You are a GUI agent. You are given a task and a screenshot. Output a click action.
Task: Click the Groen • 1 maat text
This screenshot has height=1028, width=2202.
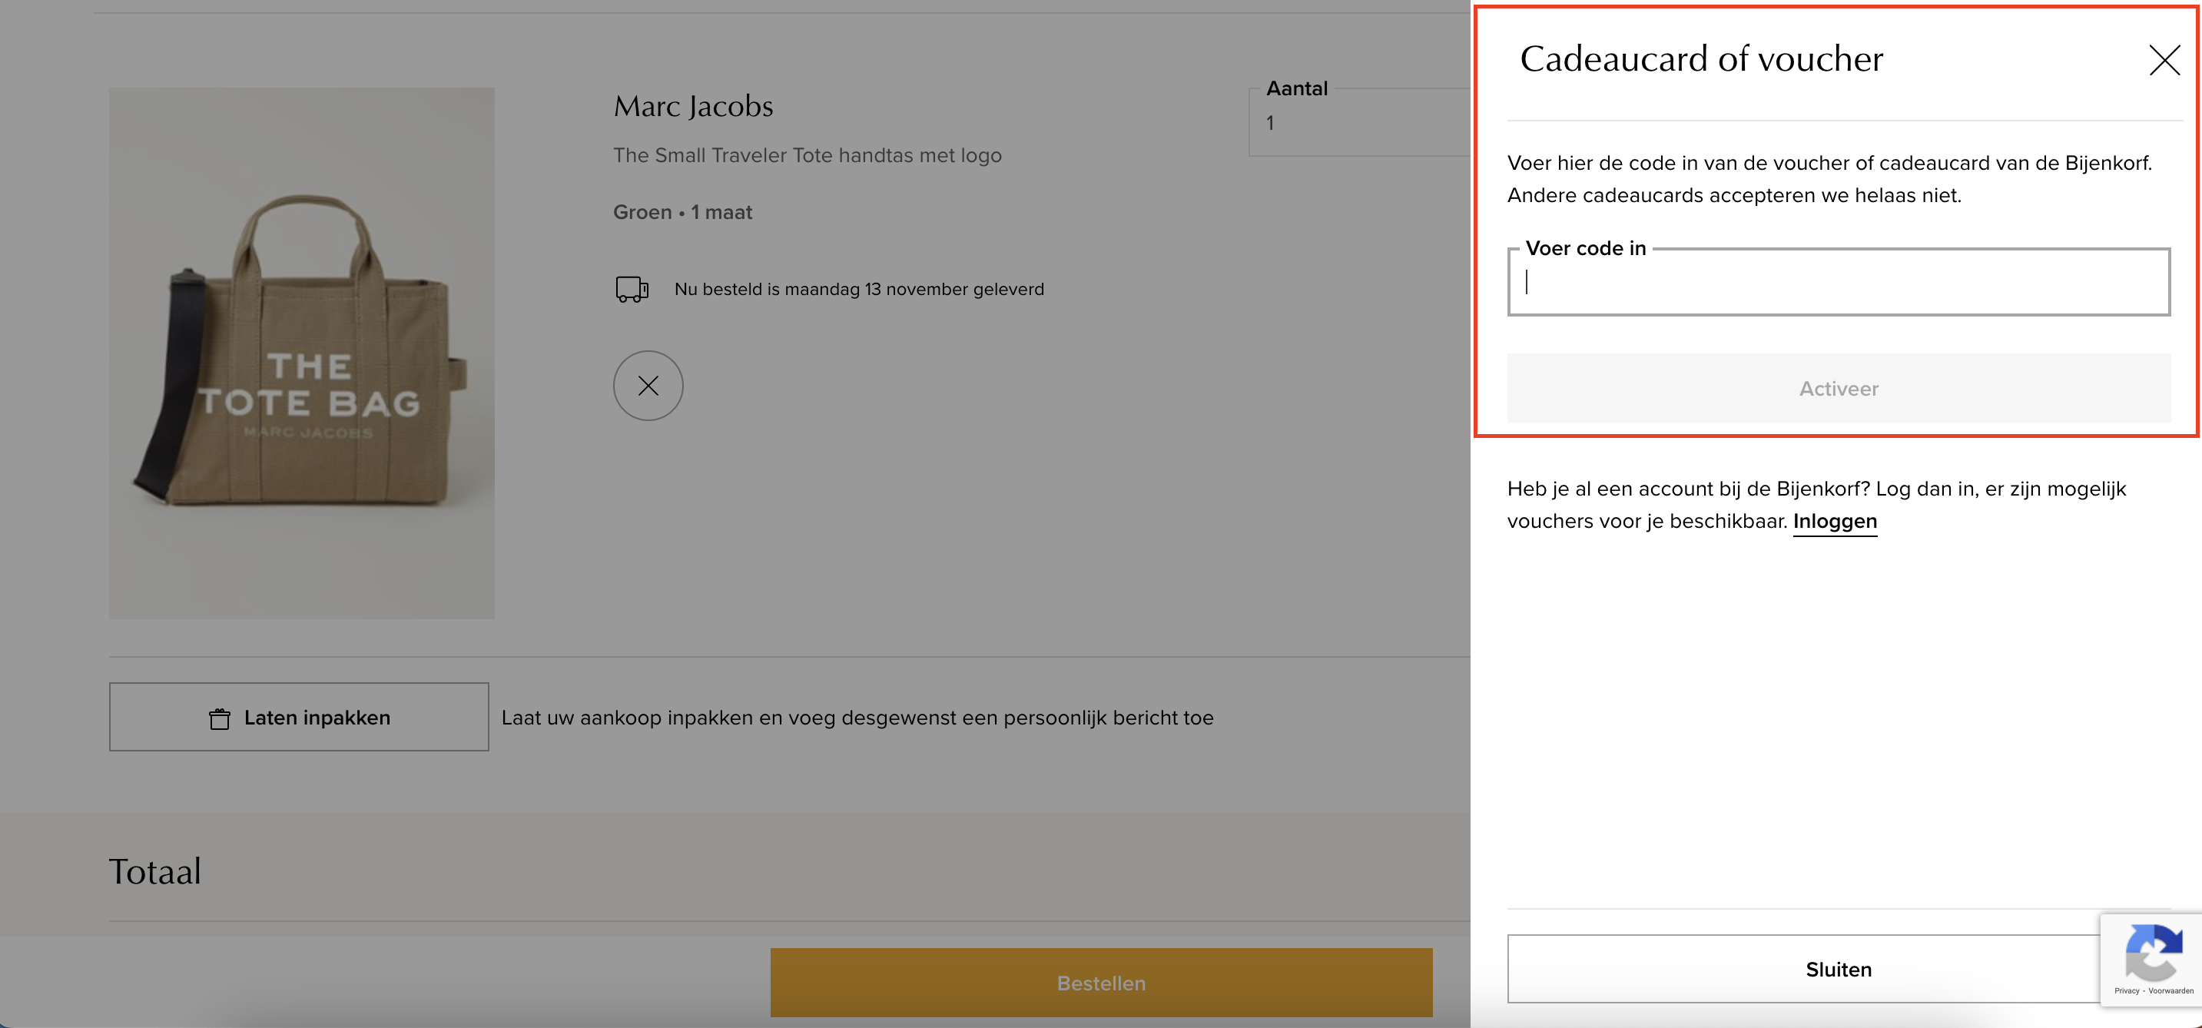point(682,212)
